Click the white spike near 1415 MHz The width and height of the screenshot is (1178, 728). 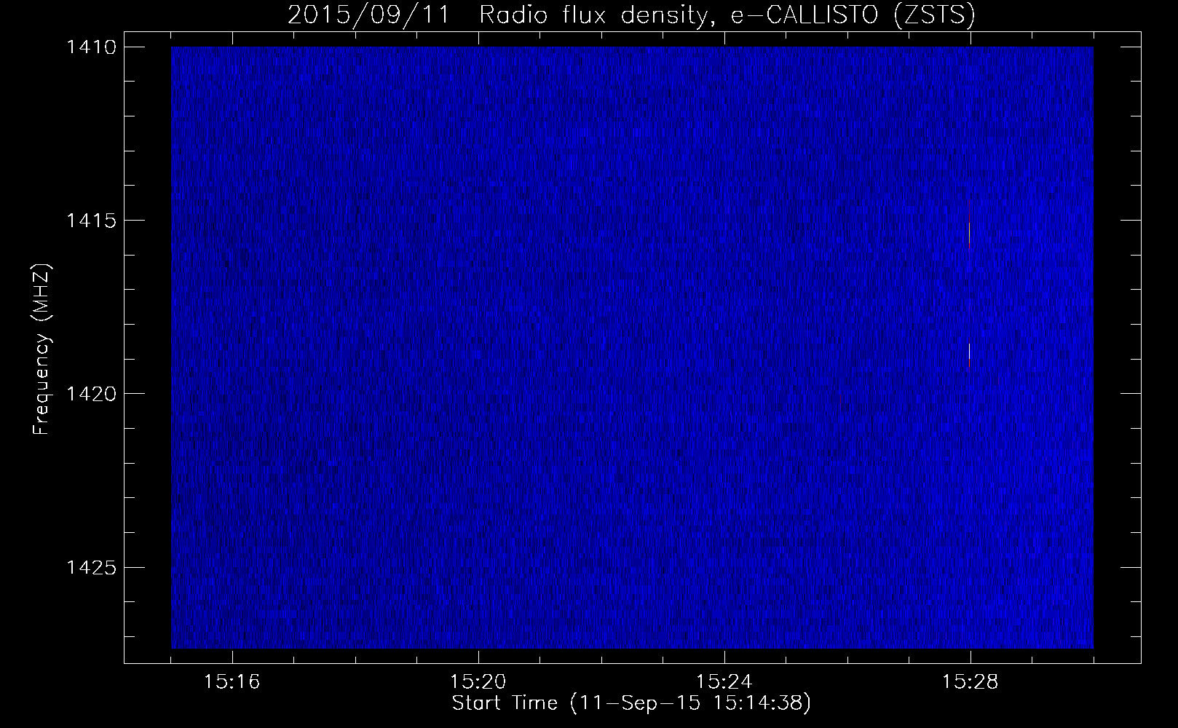coord(969,234)
